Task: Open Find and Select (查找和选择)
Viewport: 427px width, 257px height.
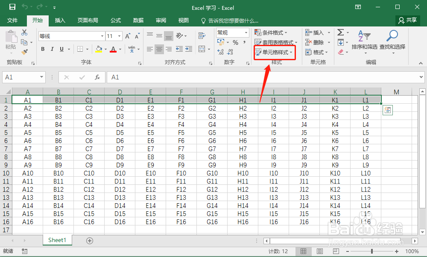Action: (392, 42)
